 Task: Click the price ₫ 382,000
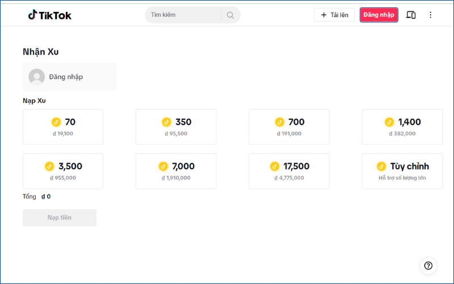pyautogui.click(x=402, y=133)
